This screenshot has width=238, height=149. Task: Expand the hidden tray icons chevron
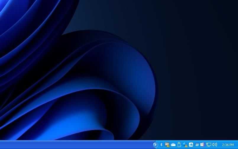click(156, 145)
